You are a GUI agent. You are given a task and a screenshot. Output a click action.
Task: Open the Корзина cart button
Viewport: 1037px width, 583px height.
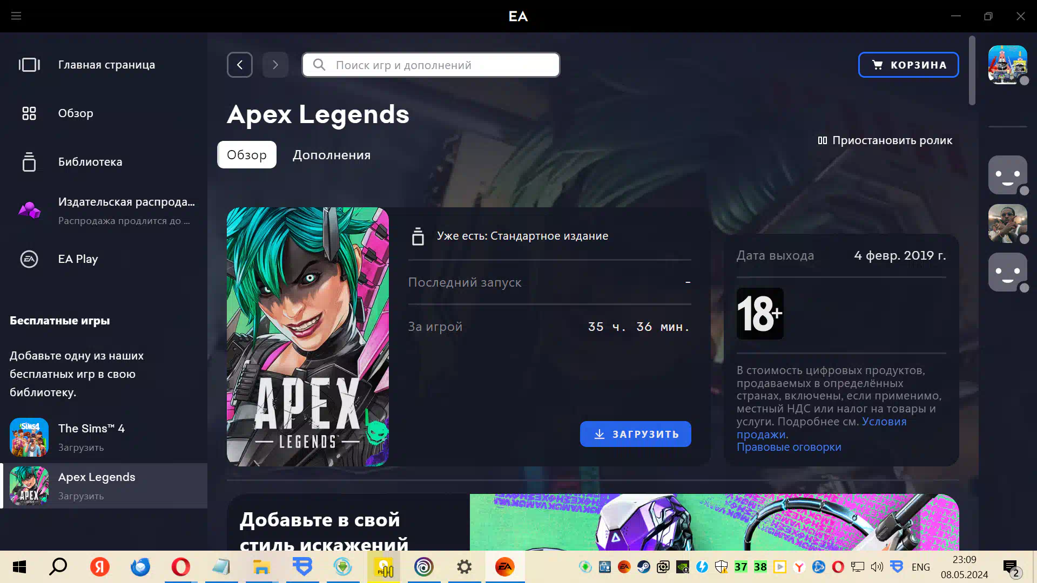click(908, 65)
